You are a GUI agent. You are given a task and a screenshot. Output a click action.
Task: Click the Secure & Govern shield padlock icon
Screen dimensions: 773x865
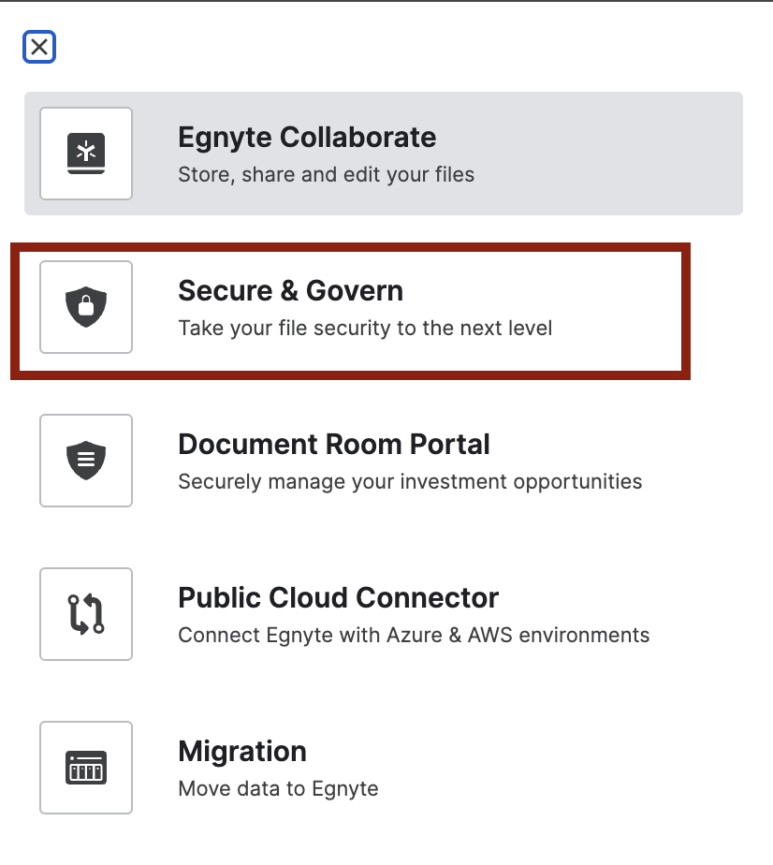85,307
